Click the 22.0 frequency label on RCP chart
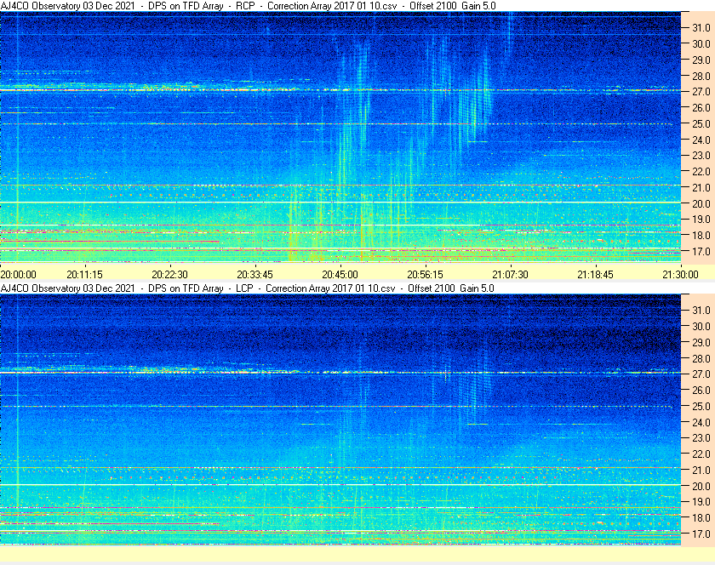The height and width of the screenshot is (565, 715). (701, 172)
